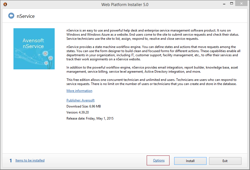The image size is (250, 170).
Task: Click the Web Platform Installer 5.0 title text
Action: click(125, 5)
